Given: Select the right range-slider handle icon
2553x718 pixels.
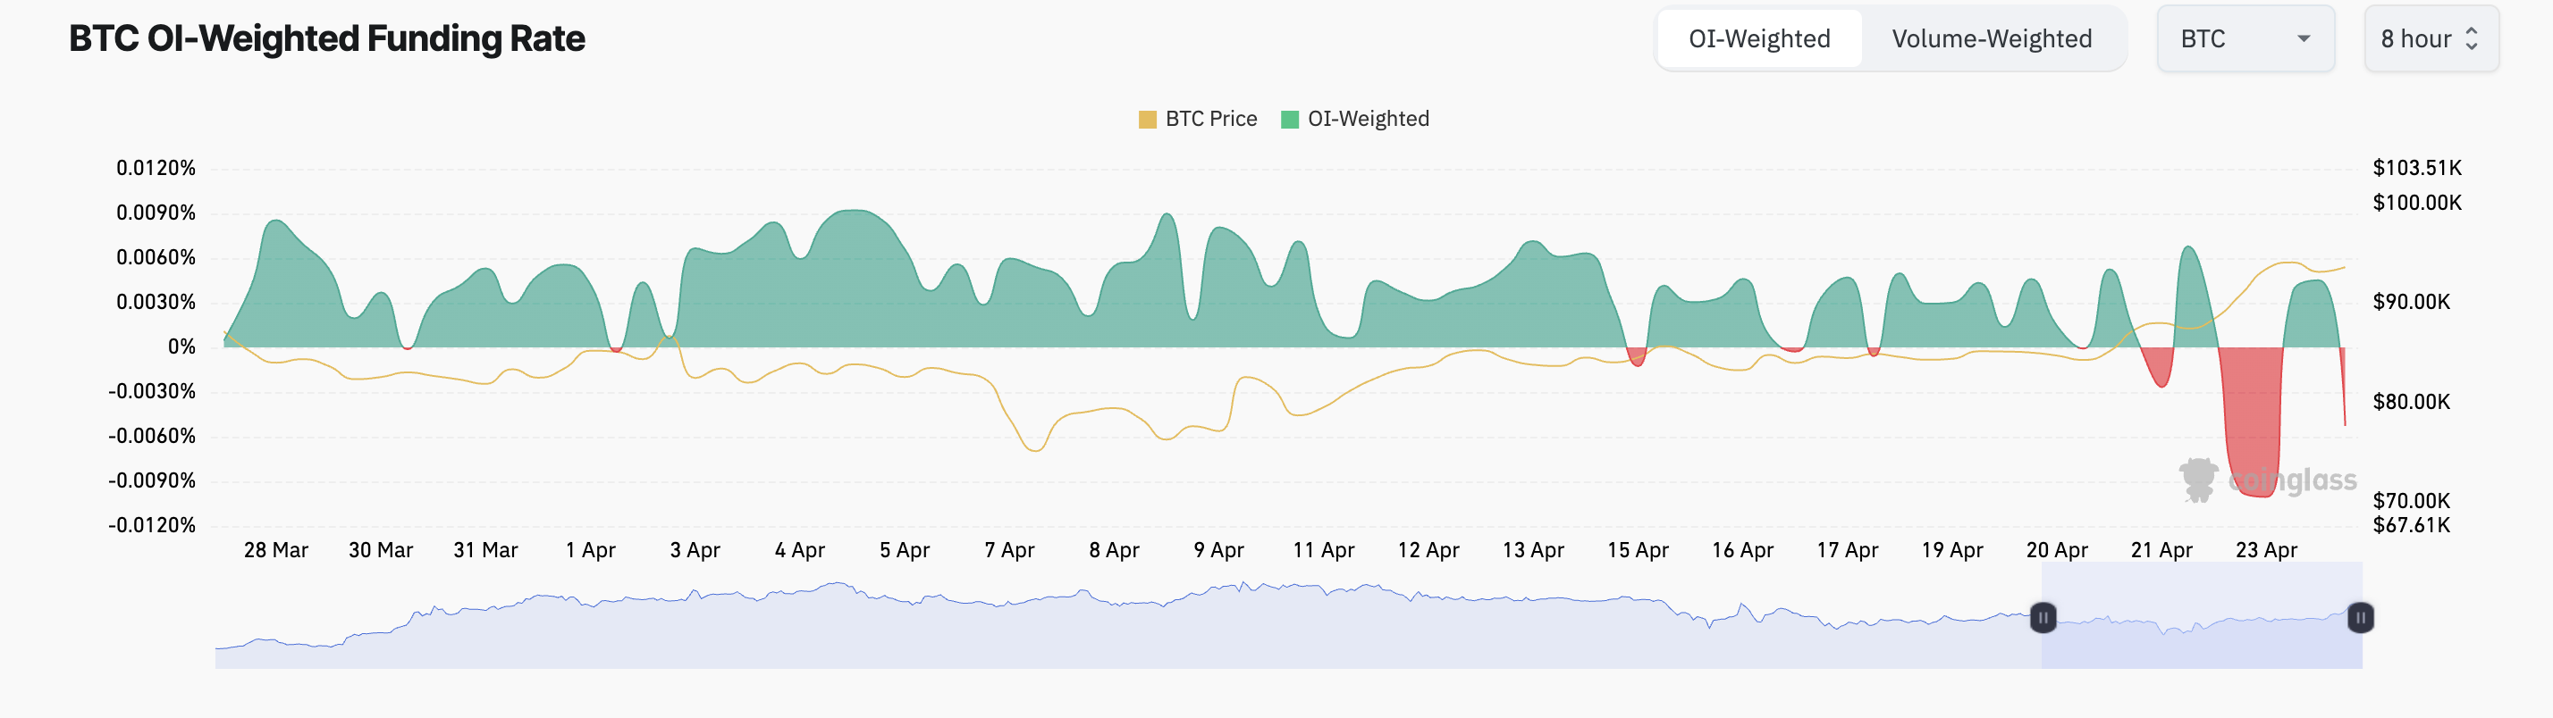Looking at the screenshot, I should click(x=2360, y=617).
